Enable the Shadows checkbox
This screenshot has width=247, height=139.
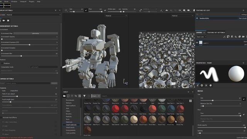(x=2, y=63)
